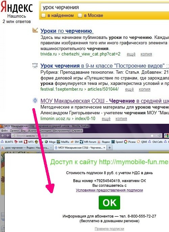The width and height of the screenshot is (169, 232).
Task: Open 'копия' for the trivida.ru result
Action: (x=146, y=54)
